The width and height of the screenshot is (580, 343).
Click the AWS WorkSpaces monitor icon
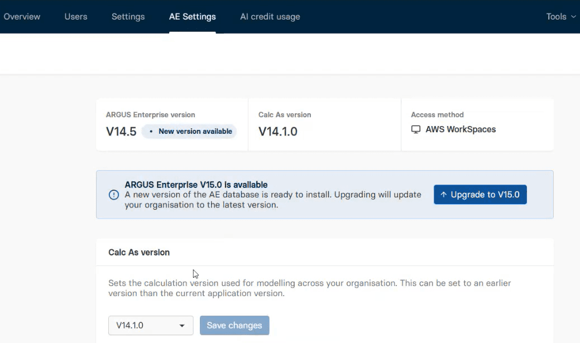pos(416,129)
